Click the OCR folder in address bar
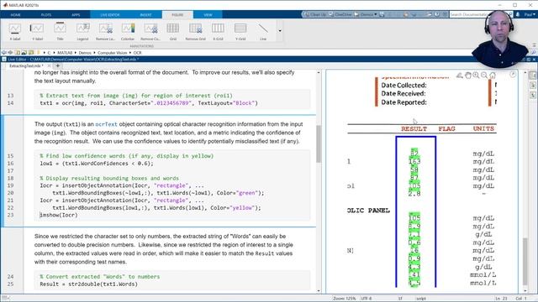Screen dimensions: 538x302 137,53
